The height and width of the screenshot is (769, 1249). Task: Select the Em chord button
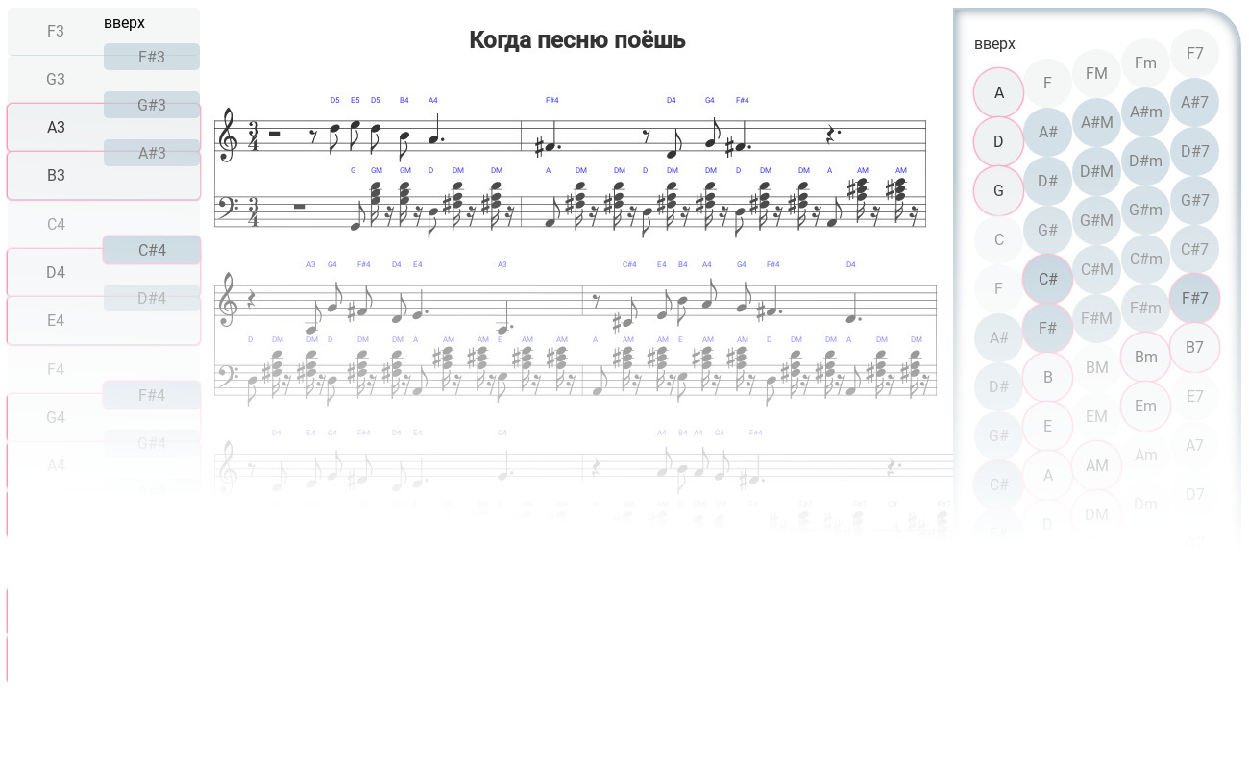pyautogui.click(x=1145, y=406)
